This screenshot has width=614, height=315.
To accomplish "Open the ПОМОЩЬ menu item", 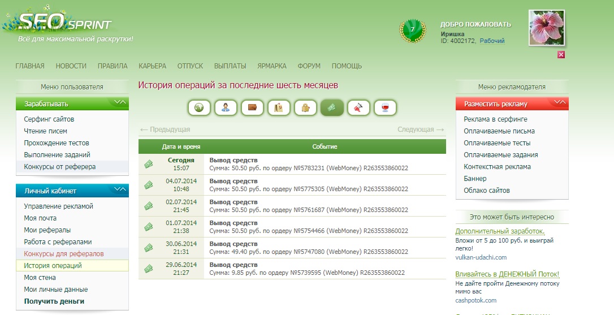I will coord(347,66).
